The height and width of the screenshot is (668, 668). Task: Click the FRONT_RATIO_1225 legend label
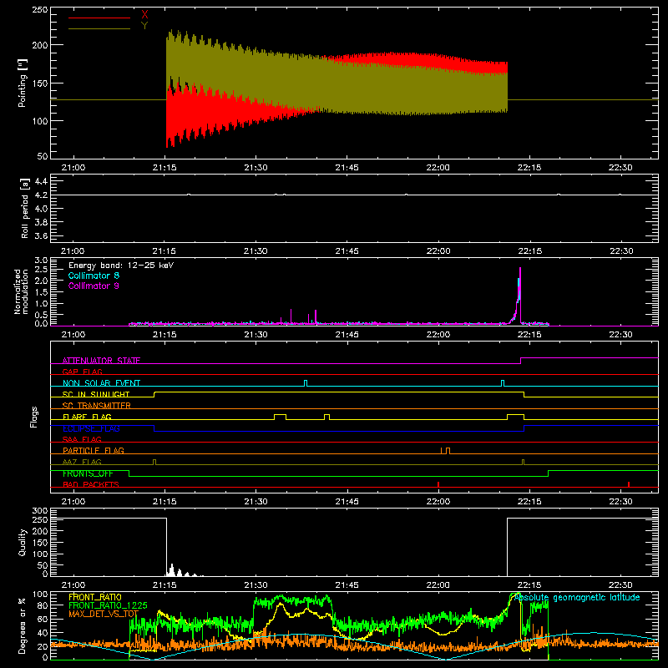click(108, 605)
